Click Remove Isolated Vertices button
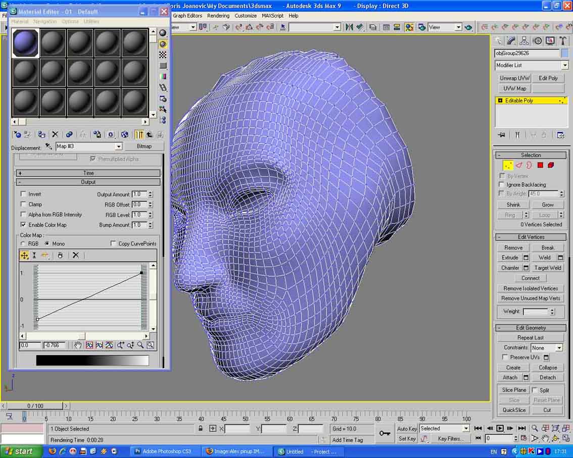 531,288
